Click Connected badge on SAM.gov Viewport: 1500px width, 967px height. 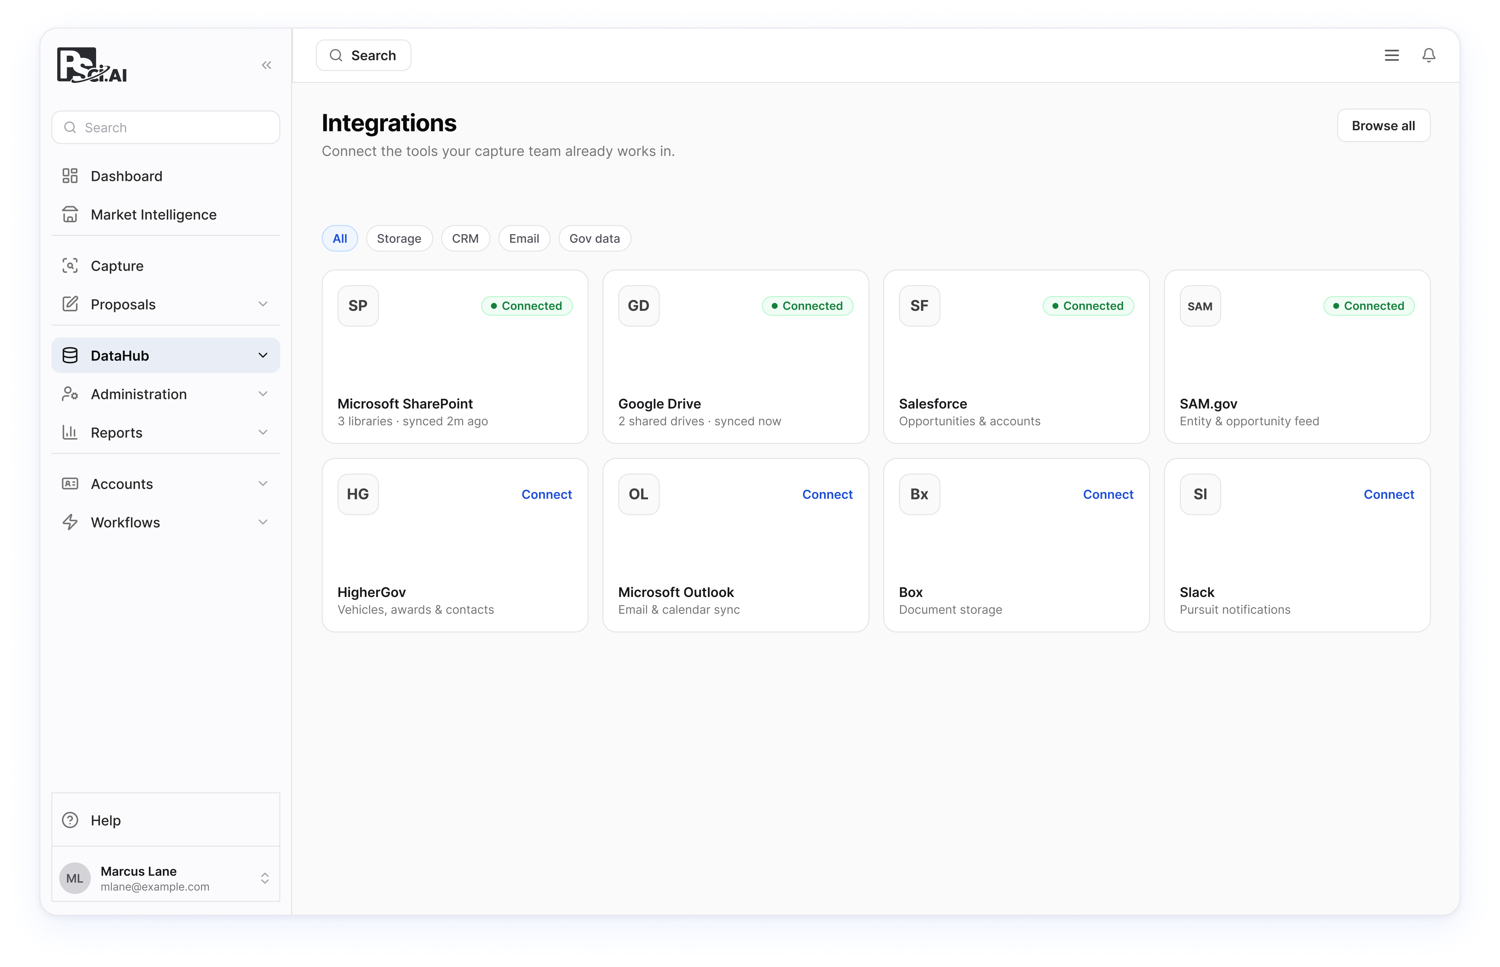point(1369,306)
